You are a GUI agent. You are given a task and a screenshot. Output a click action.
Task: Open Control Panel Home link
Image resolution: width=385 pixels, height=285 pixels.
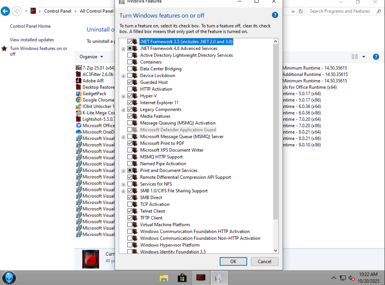click(x=30, y=26)
